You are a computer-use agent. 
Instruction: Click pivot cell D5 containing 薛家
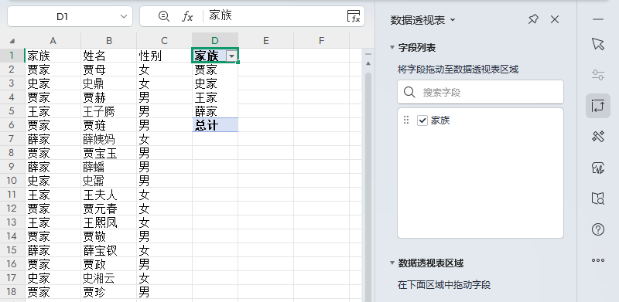[x=215, y=111]
